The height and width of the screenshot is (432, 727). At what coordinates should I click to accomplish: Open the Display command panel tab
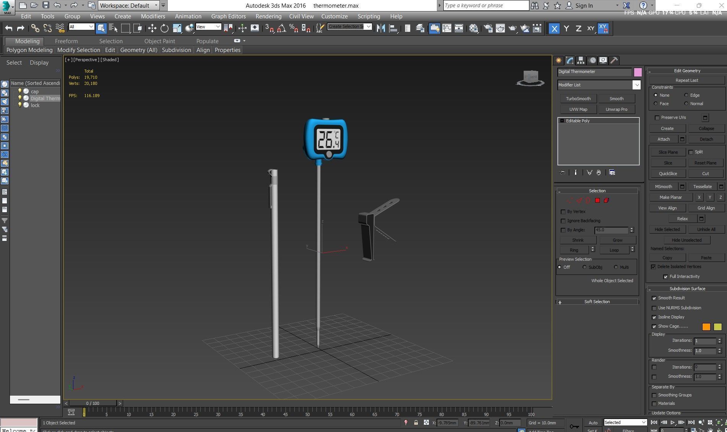point(603,60)
